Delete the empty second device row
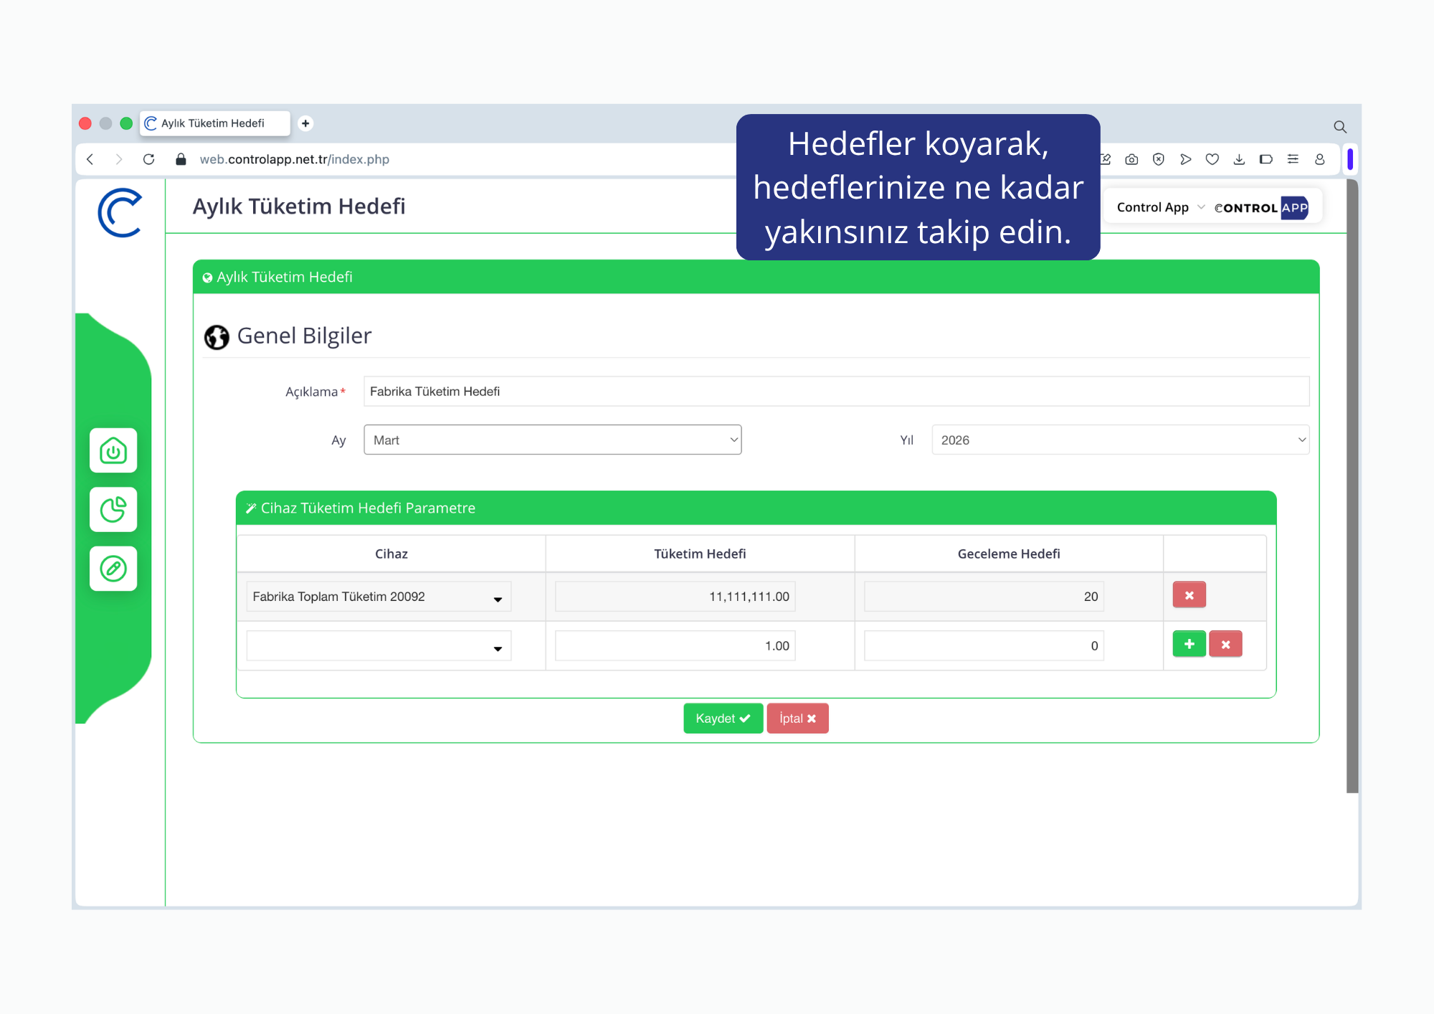The height and width of the screenshot is (1014, 1434). pos(1226,644)
